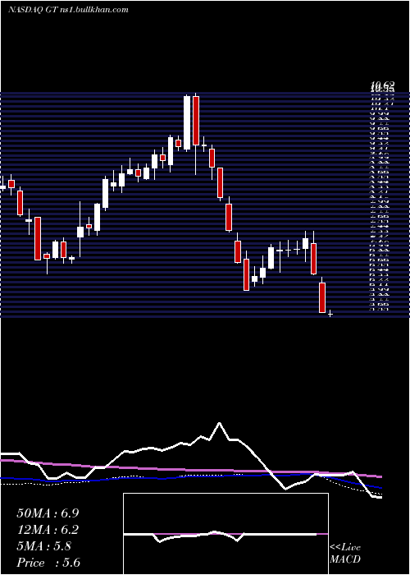
Task: Click the tallest white candlestick at the chart peak
Action: 187,122
